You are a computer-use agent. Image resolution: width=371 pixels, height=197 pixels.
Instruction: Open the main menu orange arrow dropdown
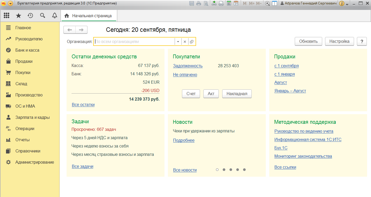(x=10, y=3)
